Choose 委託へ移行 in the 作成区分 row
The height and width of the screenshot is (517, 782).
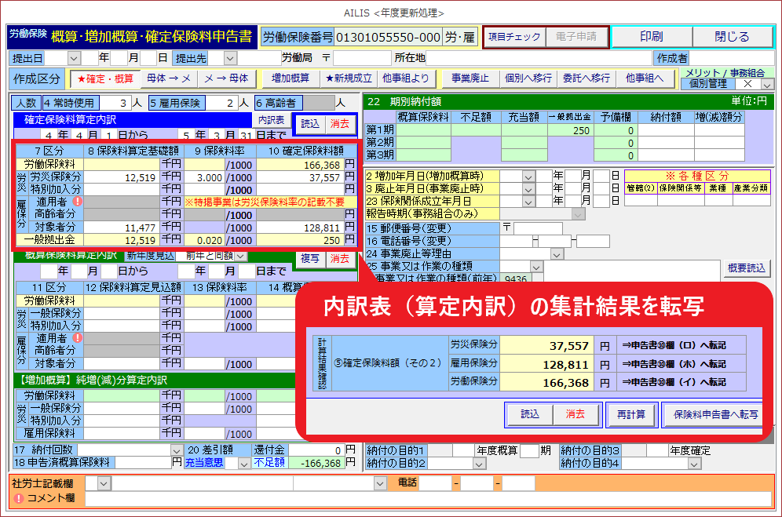click(586, 78)
